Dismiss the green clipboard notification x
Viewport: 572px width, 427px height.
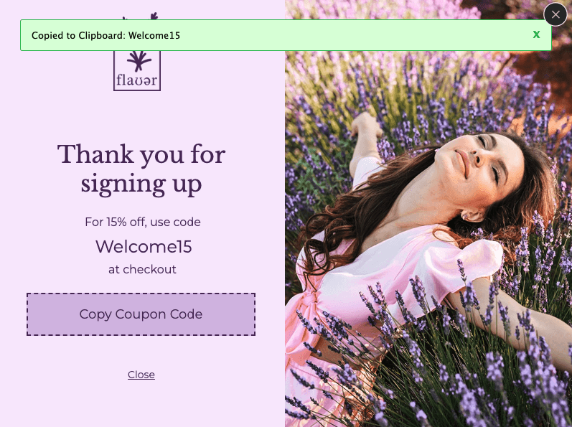pos(536,34)
